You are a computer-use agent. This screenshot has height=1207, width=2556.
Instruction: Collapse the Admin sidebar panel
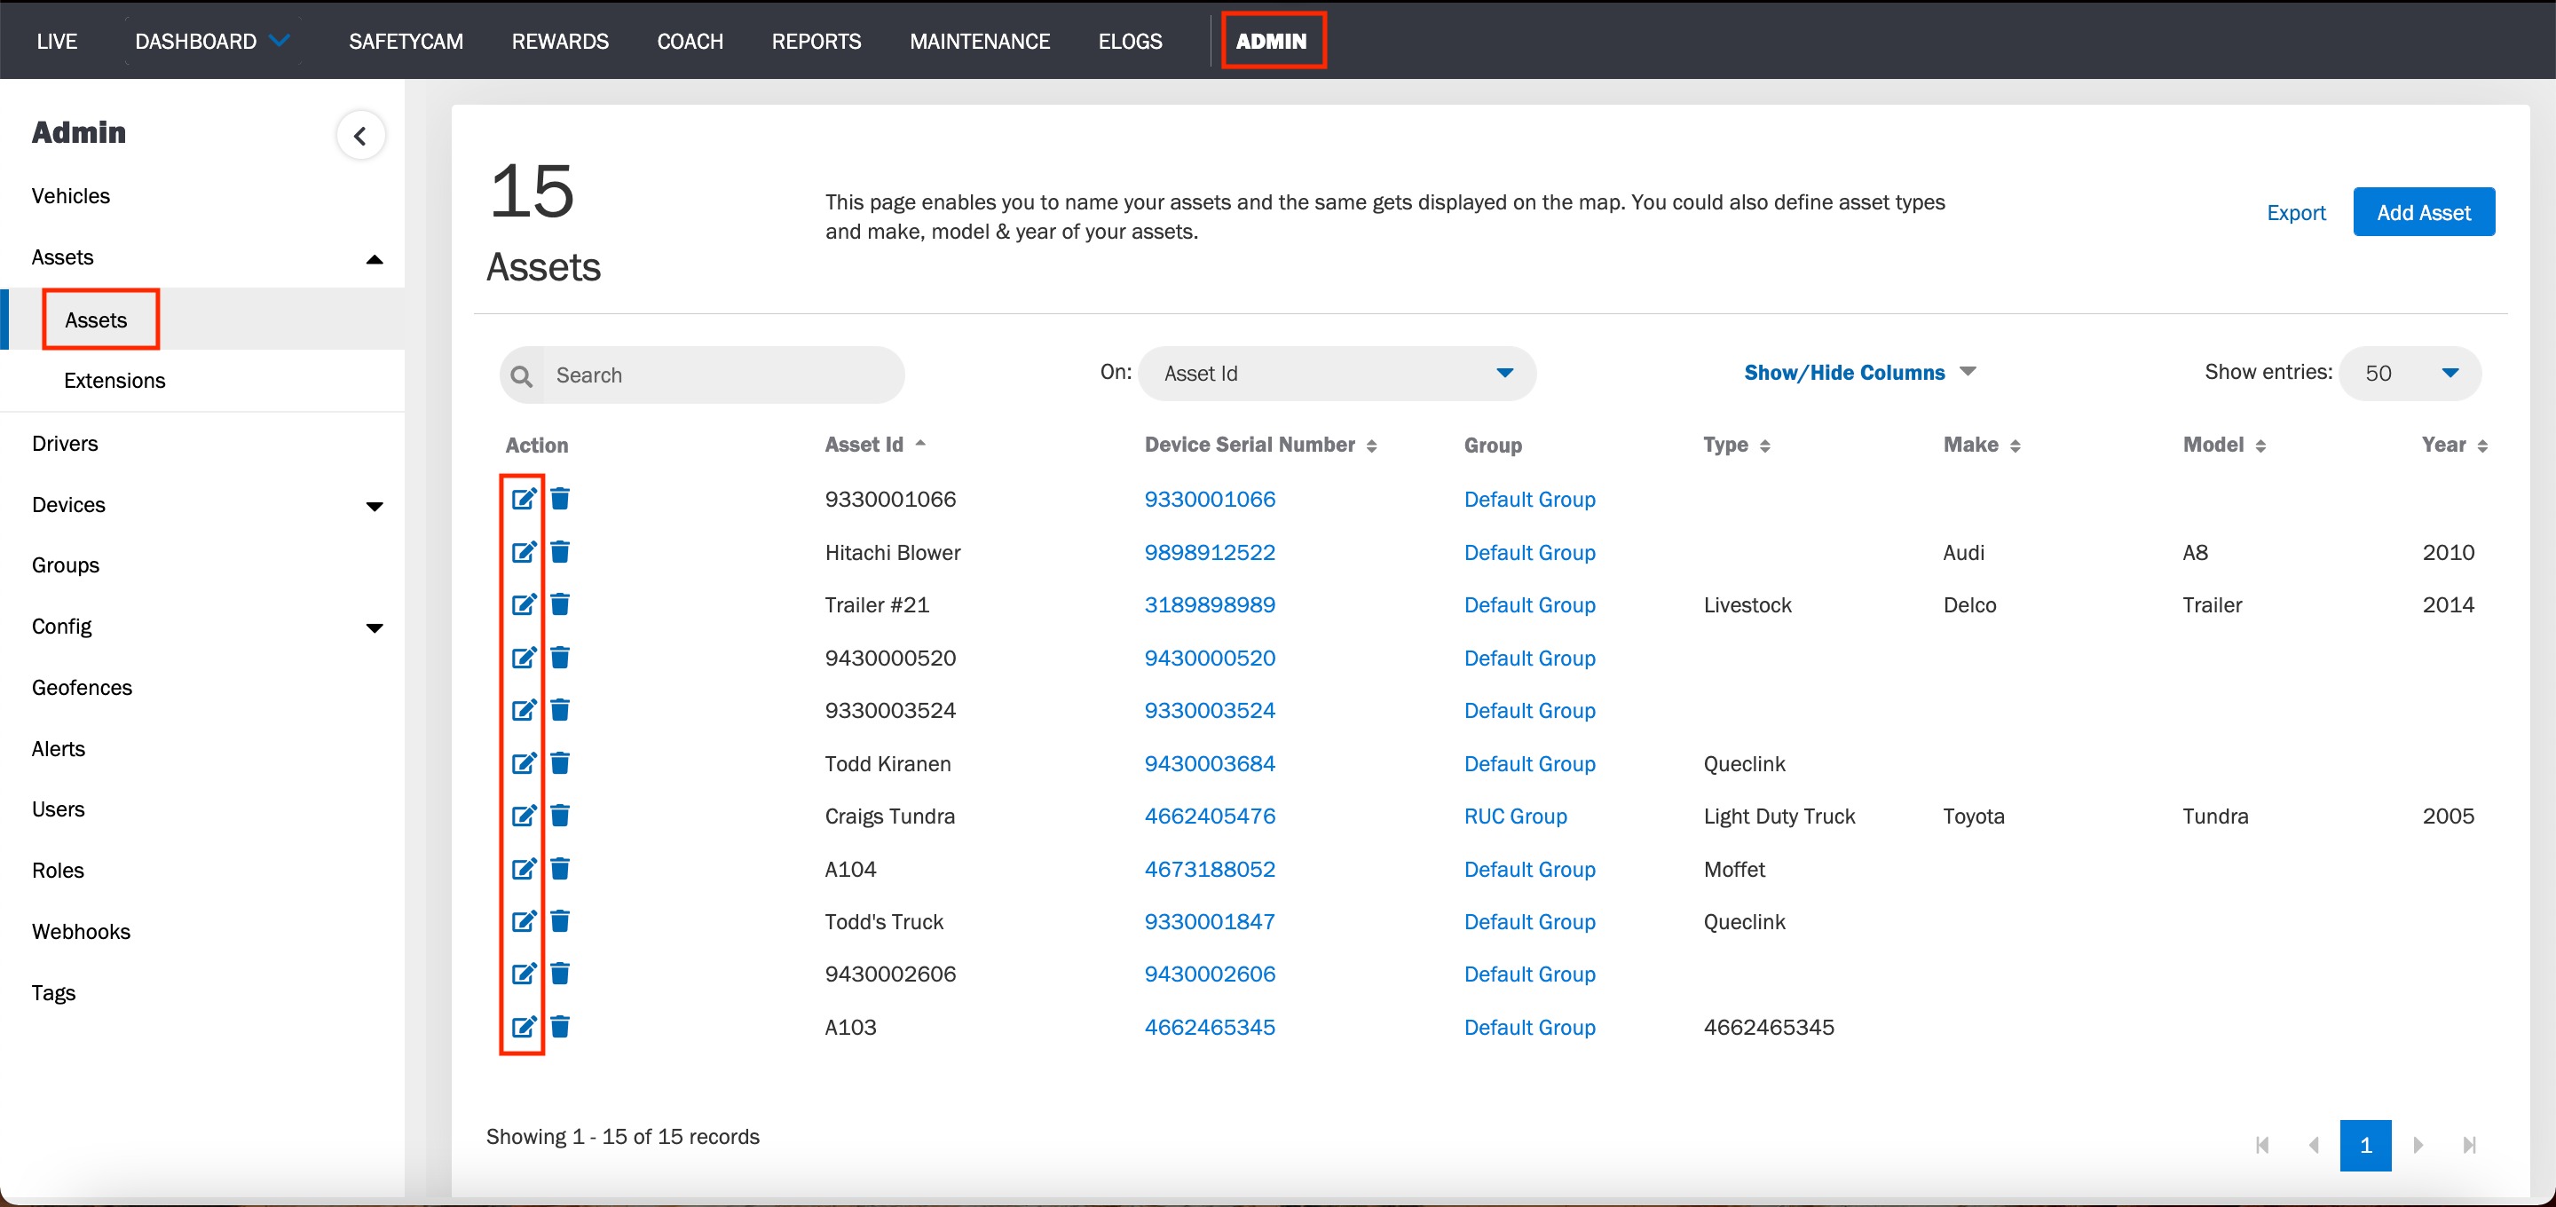(x=360, y=135)
